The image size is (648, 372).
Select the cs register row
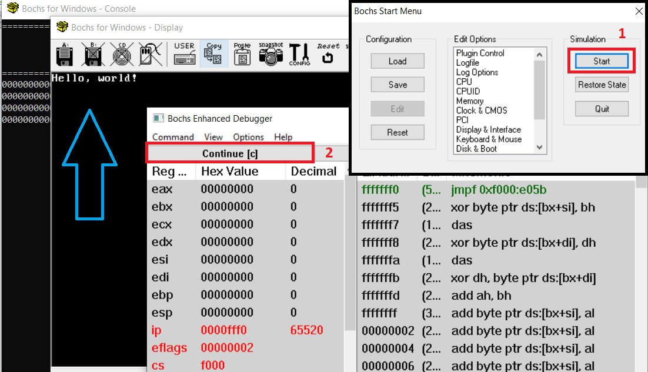(x=246, y=366)
